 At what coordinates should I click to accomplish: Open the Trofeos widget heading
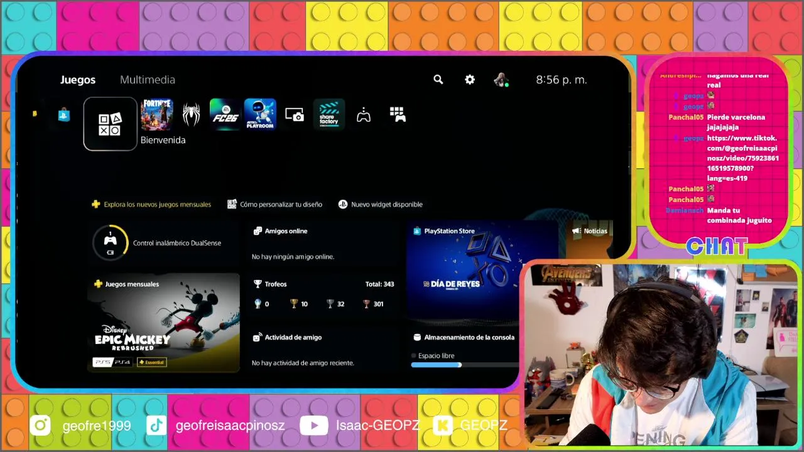276,284
